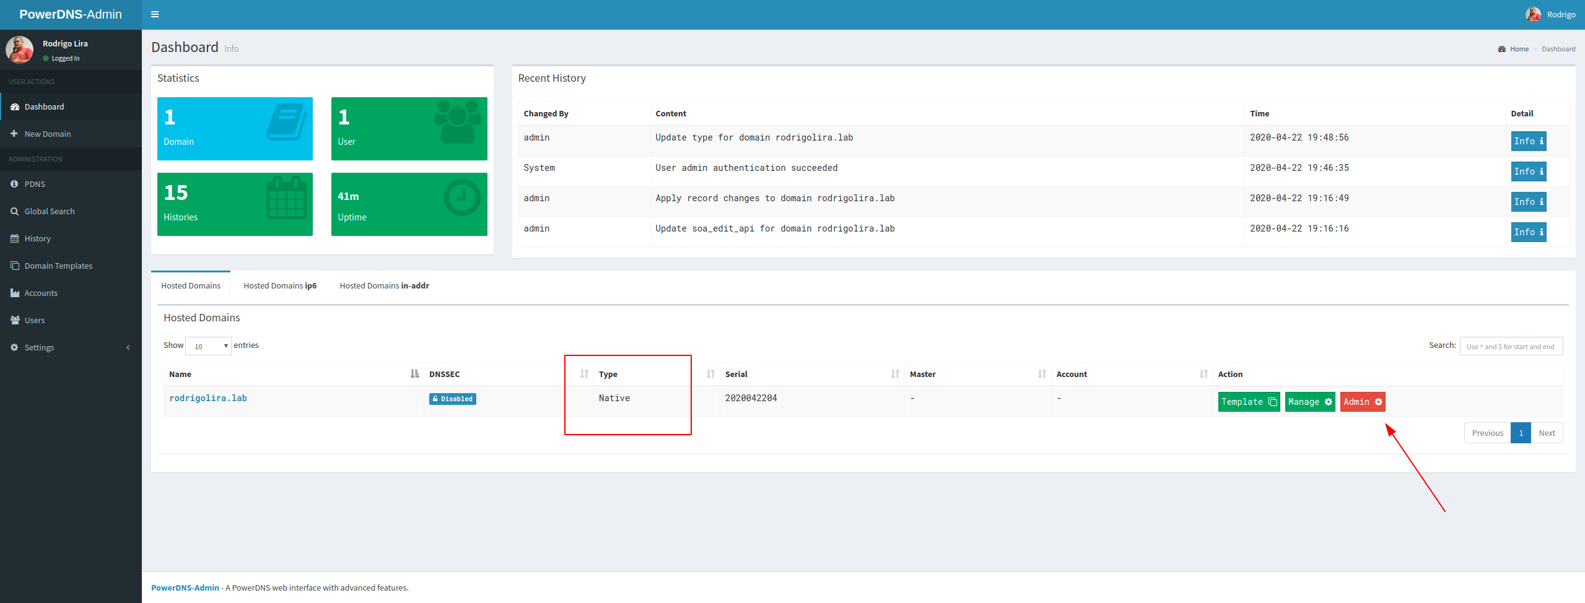Click the DNSSEC Disabled badge

point(452,399)
